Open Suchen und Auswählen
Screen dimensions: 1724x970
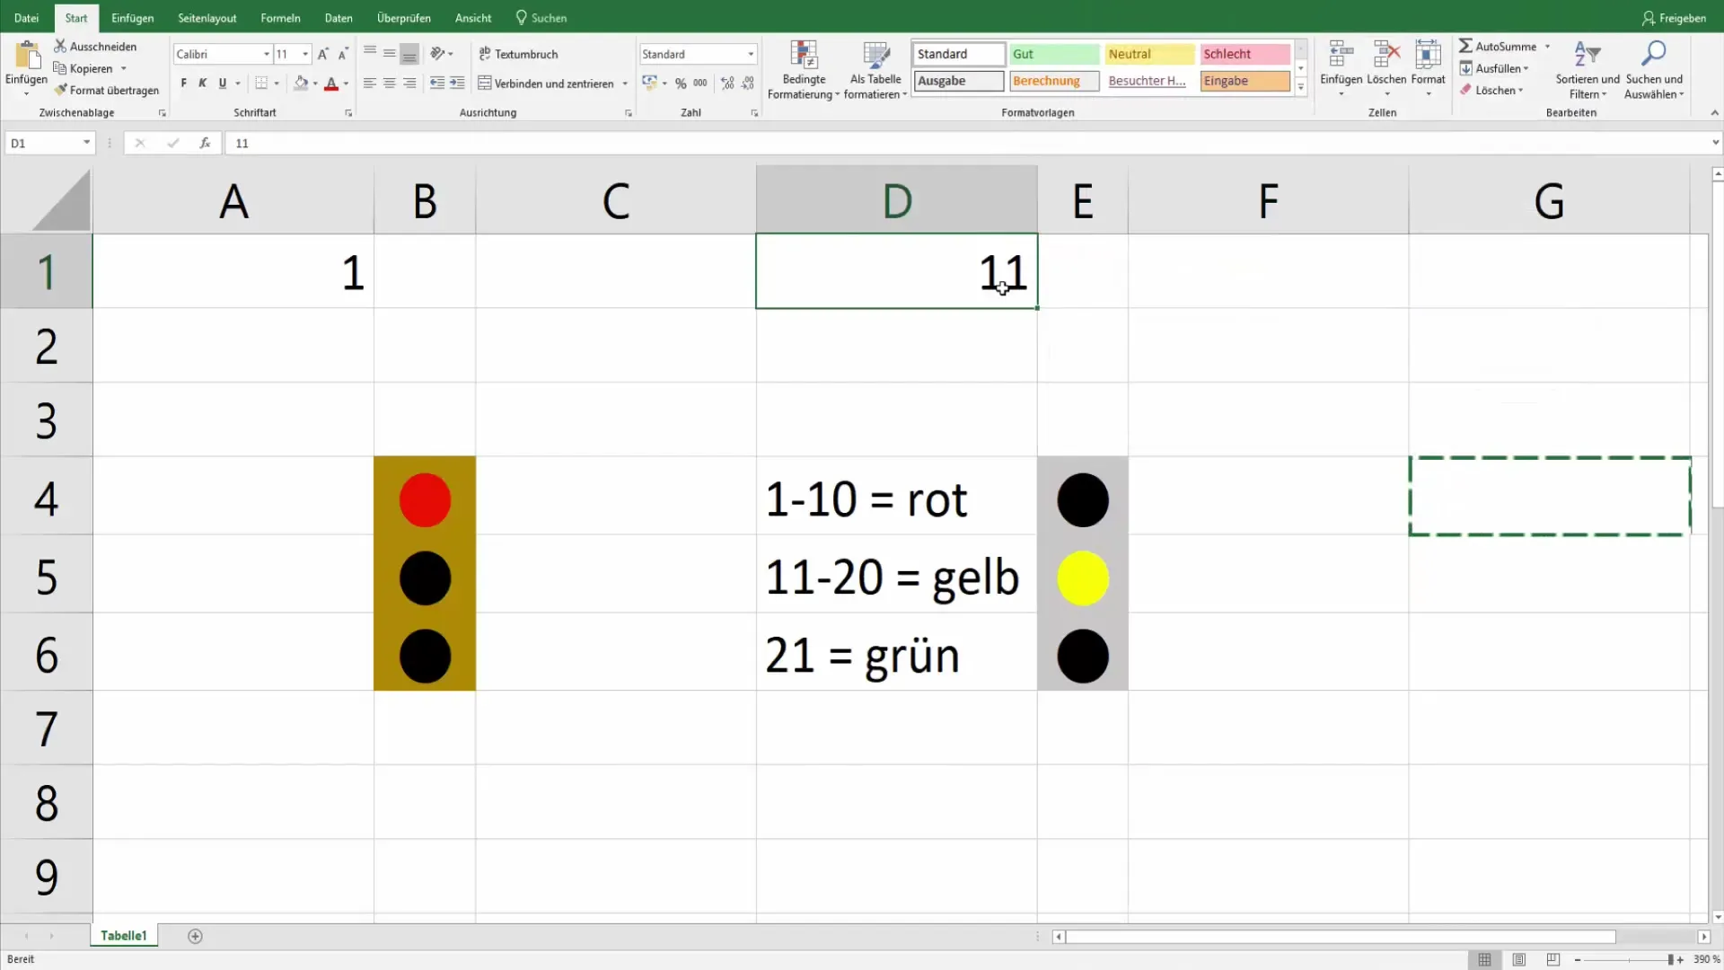pyautogui.click(x=1654, y=70)
